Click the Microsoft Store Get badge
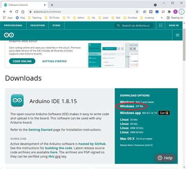 click(164, 113)
